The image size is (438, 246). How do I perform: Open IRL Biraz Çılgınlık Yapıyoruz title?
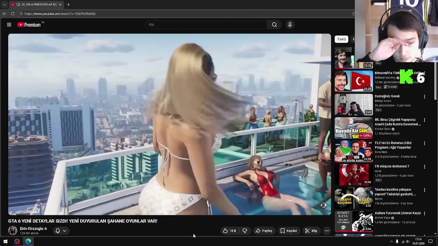(398, 122)
